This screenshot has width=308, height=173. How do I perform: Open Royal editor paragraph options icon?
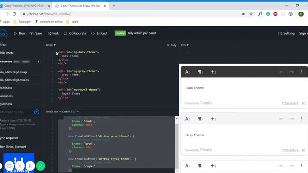point(200,166)
